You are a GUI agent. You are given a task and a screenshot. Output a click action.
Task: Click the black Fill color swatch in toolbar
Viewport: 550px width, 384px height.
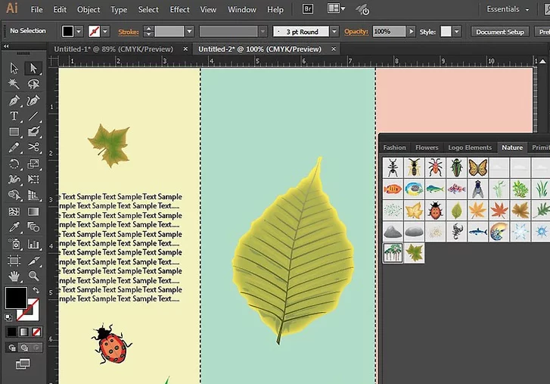pyautogui.click(x=16, y=298)
